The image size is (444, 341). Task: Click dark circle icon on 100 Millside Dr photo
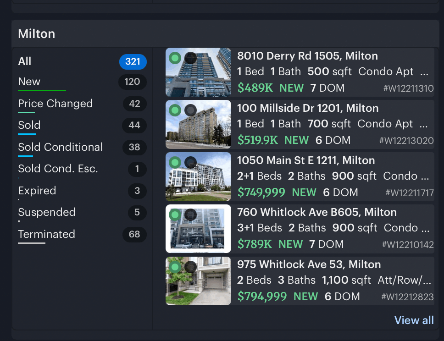[x=190, y=110]
